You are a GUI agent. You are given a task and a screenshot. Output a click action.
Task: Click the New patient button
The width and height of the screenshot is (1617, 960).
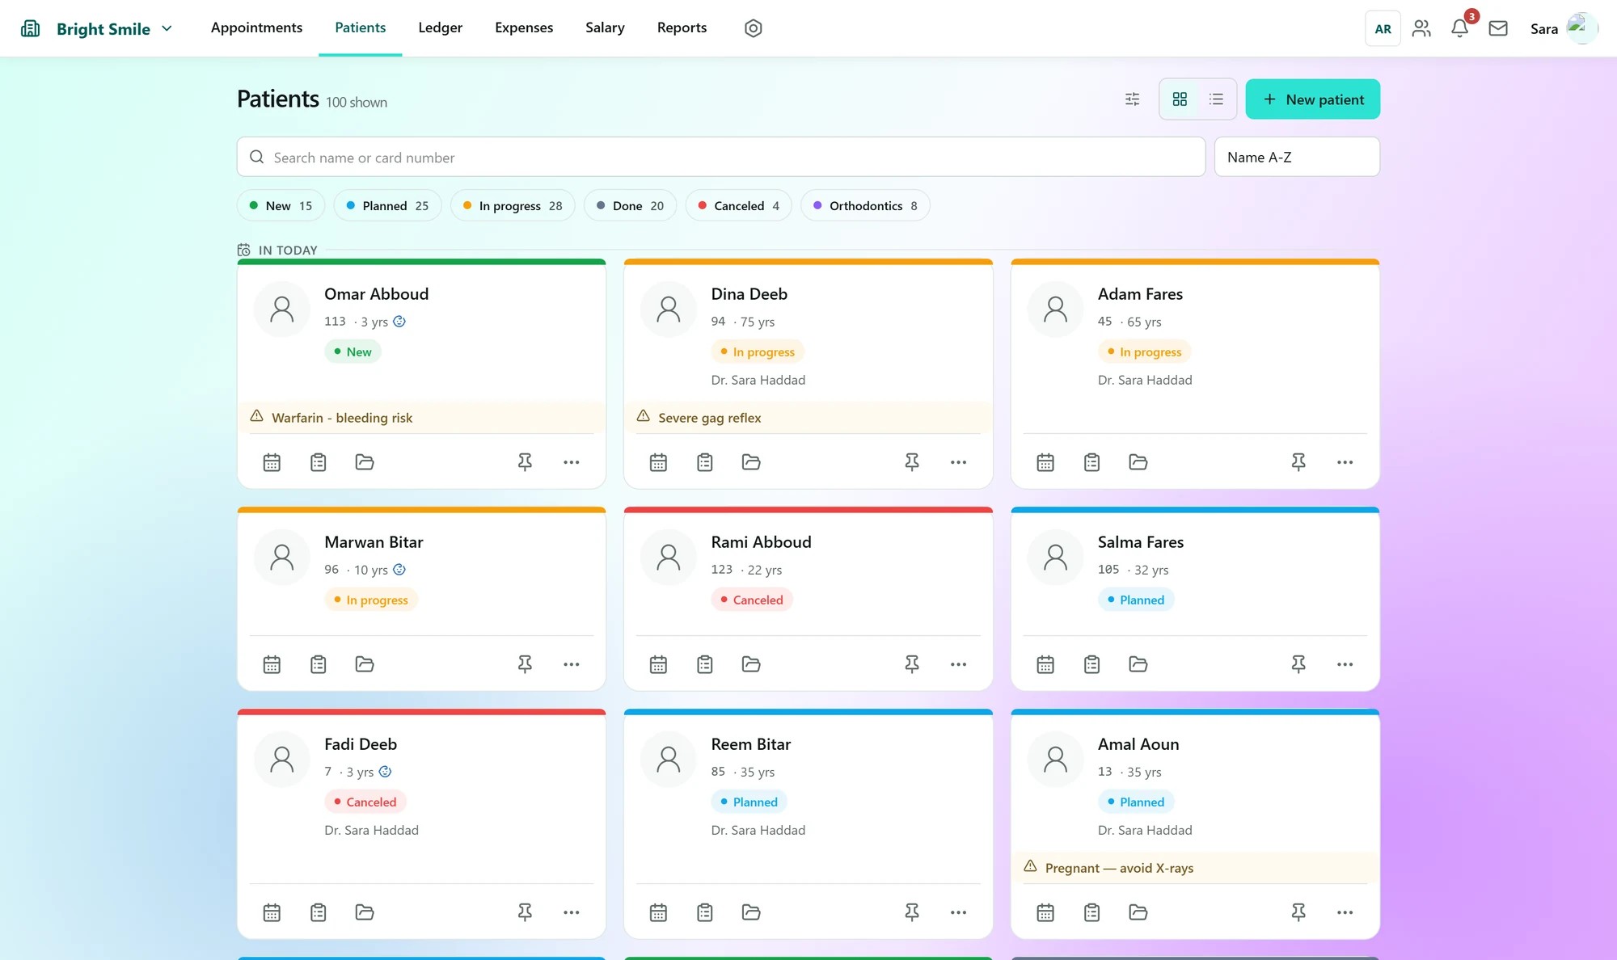click(1313, 99)
